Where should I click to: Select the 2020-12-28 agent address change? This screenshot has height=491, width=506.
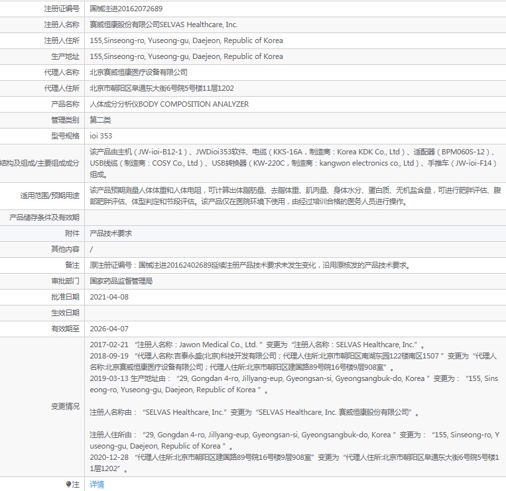pos(294,463)
